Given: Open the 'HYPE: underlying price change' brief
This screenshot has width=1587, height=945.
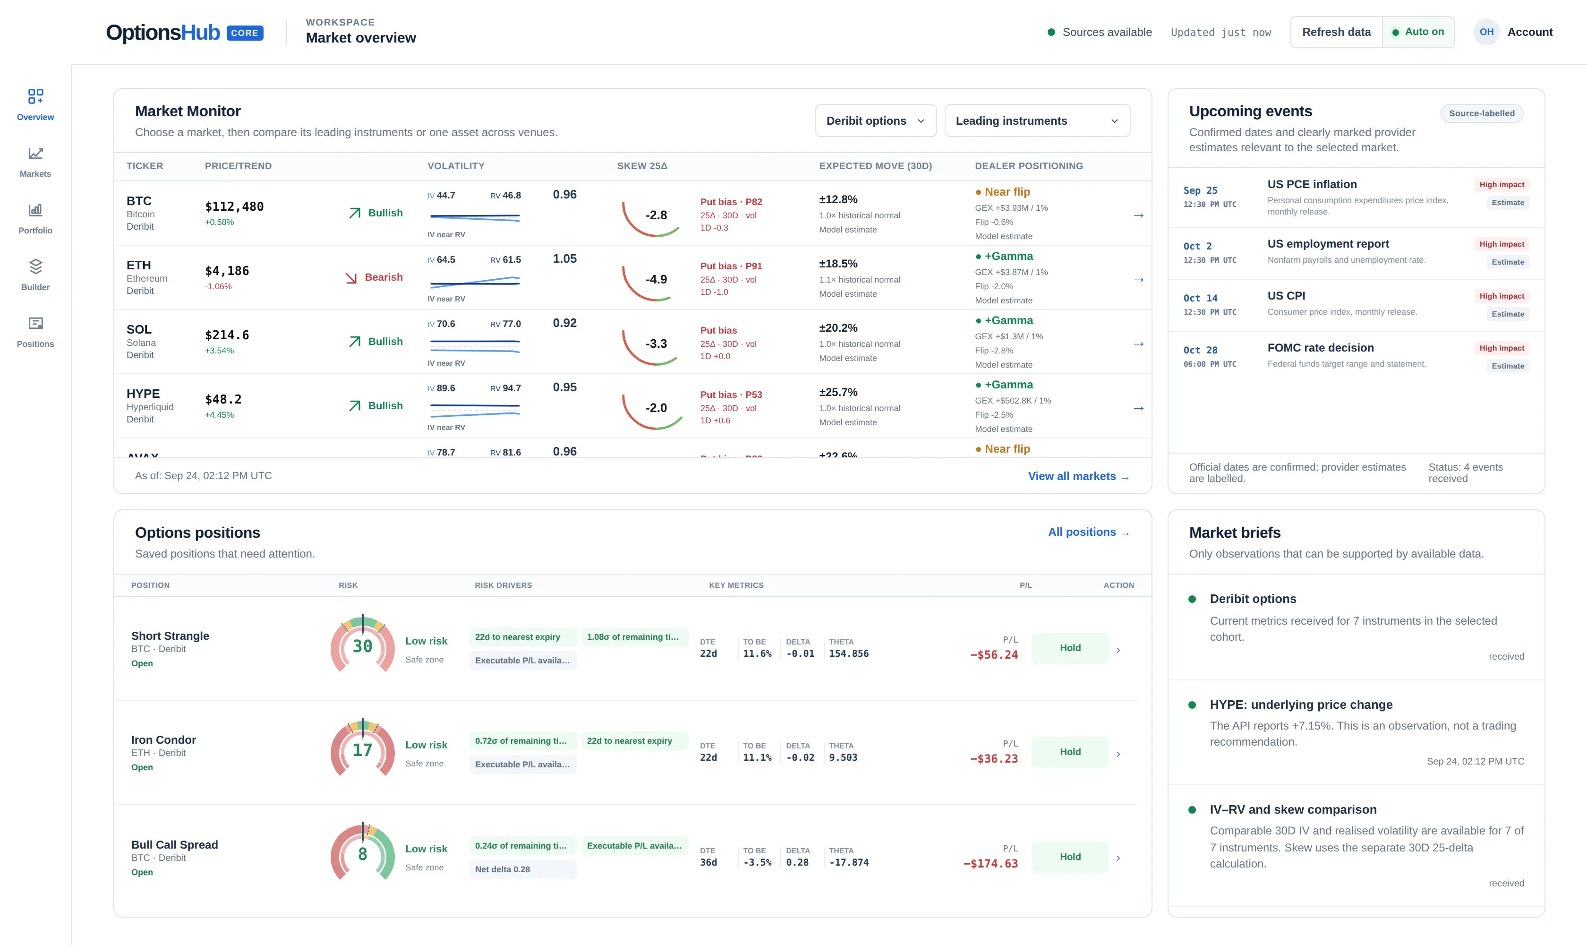Looking at the screenshot, I should (1356, 732).
